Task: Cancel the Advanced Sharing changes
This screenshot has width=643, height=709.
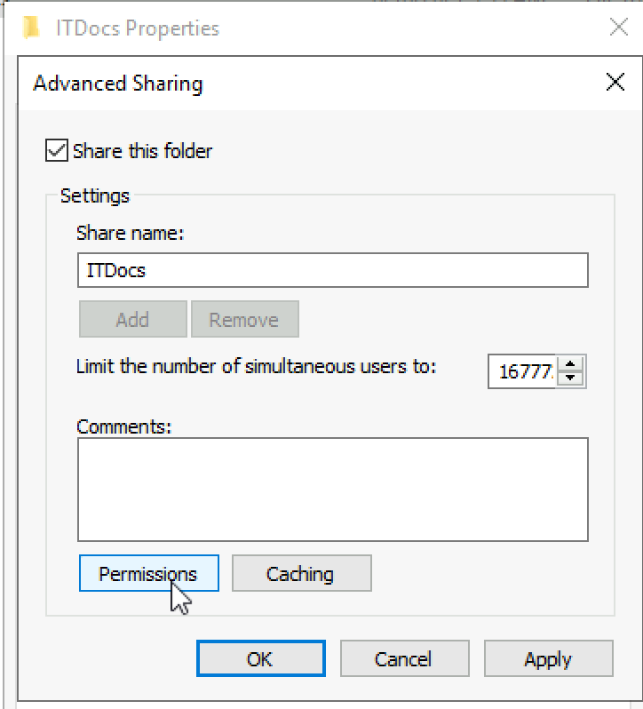Action: click(404, 658)
